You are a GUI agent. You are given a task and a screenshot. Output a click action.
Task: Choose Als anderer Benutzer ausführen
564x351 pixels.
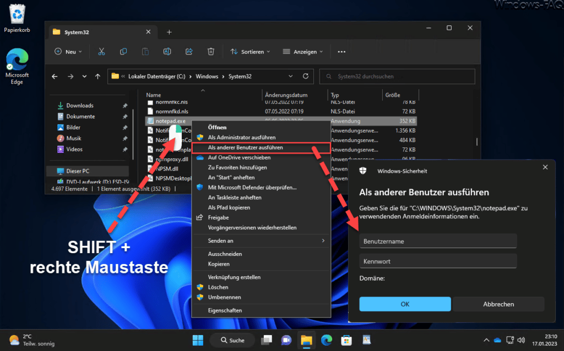262,147
